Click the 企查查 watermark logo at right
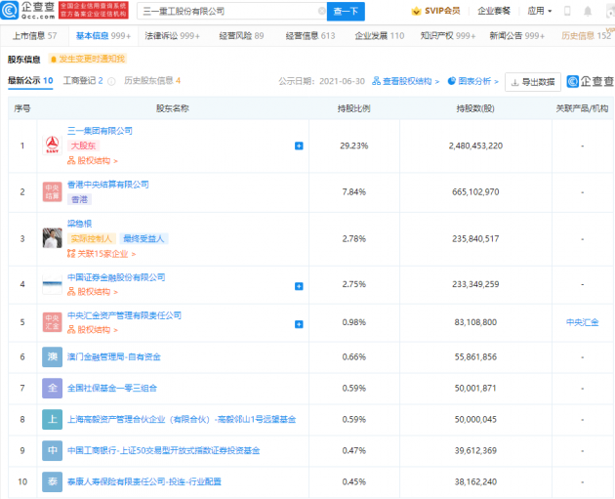The height and width of the screenshot is (499, 615). pyautogui.click(x=588, y=81)
